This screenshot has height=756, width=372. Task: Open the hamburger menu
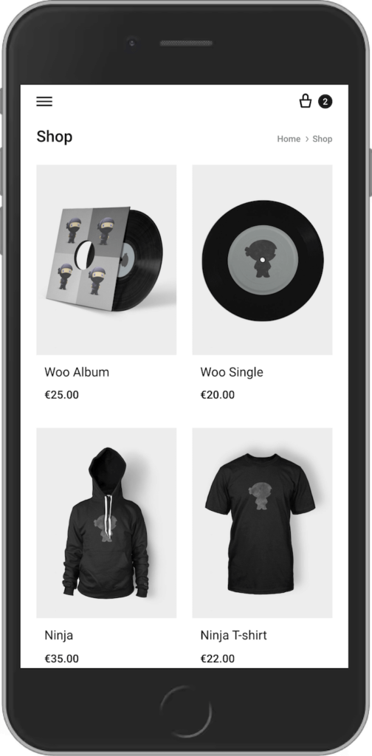44,101
